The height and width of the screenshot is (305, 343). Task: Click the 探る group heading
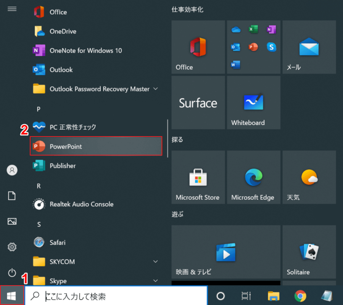(x=177, y=140)
